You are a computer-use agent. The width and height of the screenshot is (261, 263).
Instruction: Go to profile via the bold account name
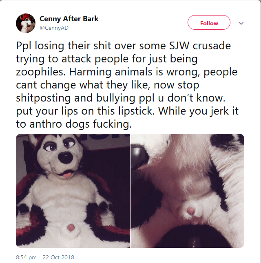(x=69, y=19)
